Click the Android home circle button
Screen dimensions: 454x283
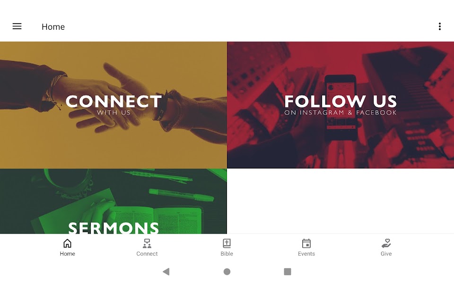point(227,272)
